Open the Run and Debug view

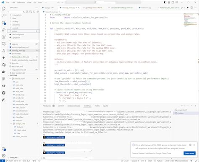(4, 30)
